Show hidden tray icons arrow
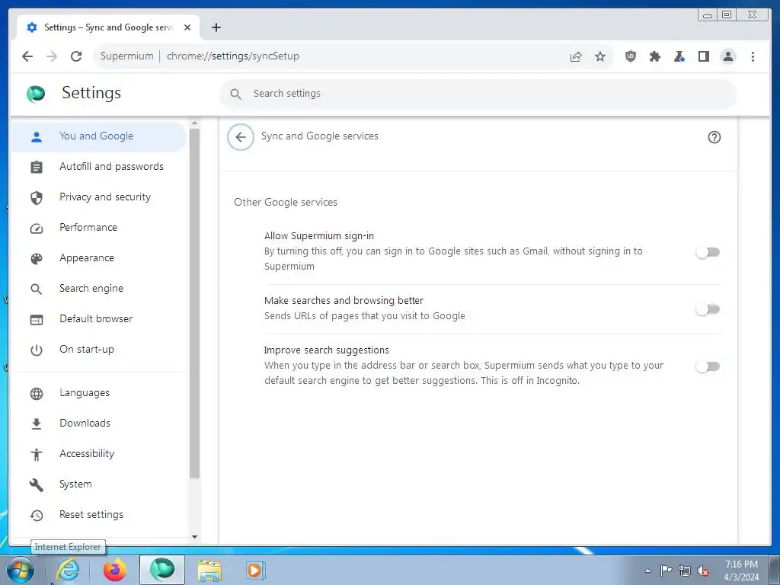 647,571
